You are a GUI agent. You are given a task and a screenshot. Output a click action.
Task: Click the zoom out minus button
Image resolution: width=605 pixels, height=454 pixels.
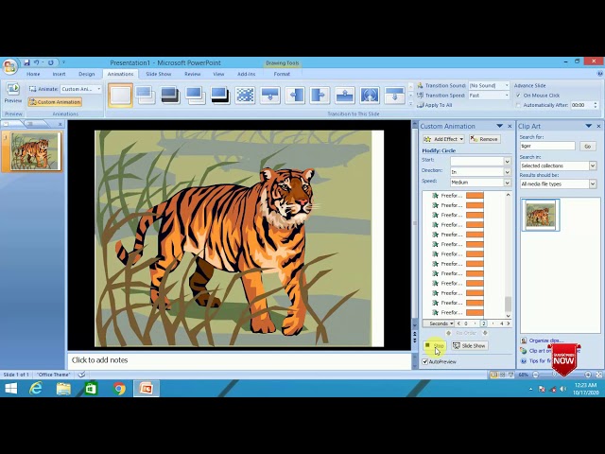coord(535,375)
